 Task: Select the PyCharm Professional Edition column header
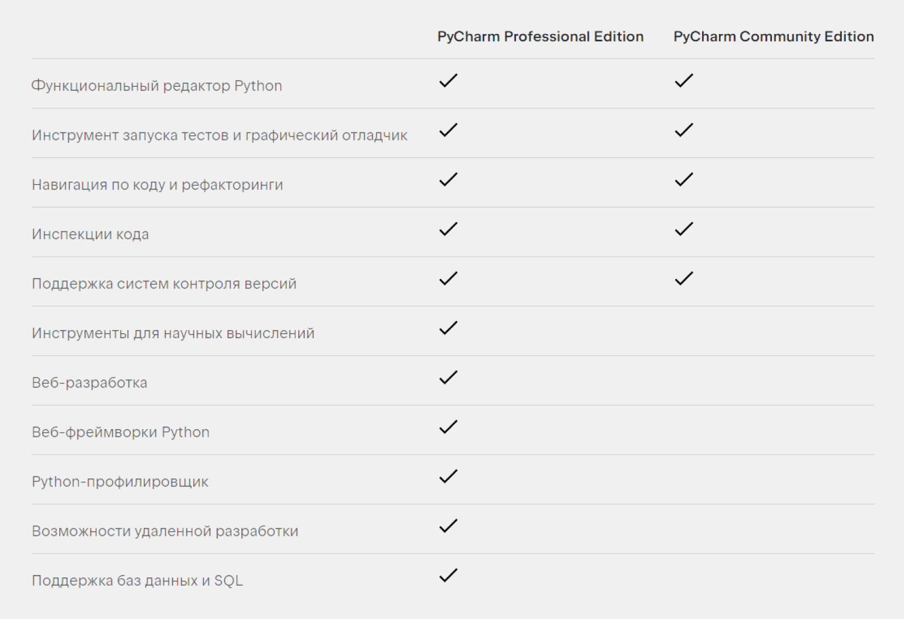click(x=540, y=36)
